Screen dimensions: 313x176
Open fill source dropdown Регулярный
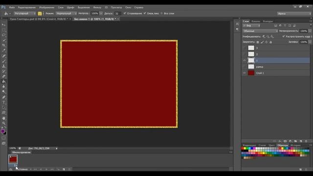(25, 13)
